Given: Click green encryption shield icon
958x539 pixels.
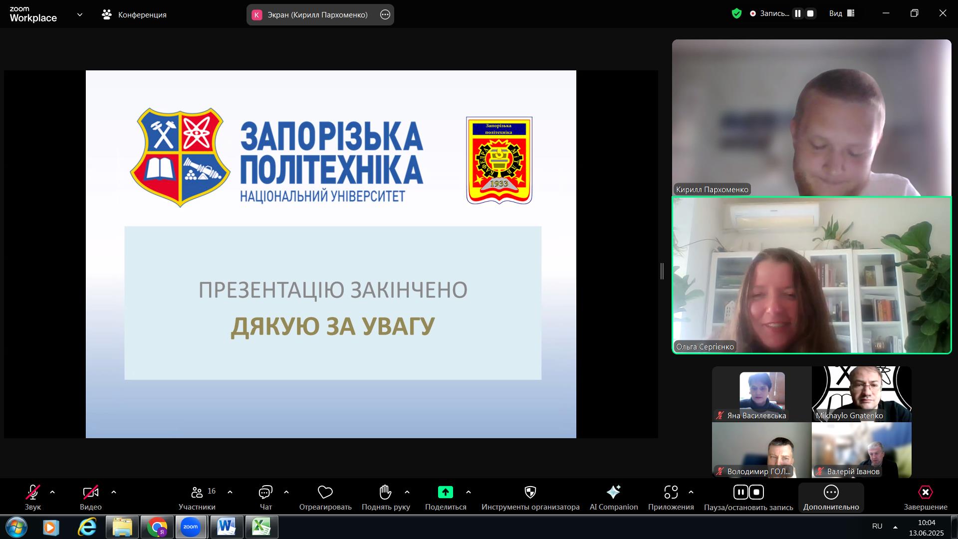Looking at the screenshot, I should pyautogui.click(x=736, y=13).
